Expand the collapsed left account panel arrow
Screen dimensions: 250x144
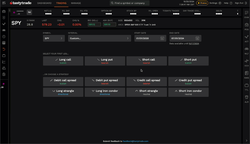click(9, 10)
